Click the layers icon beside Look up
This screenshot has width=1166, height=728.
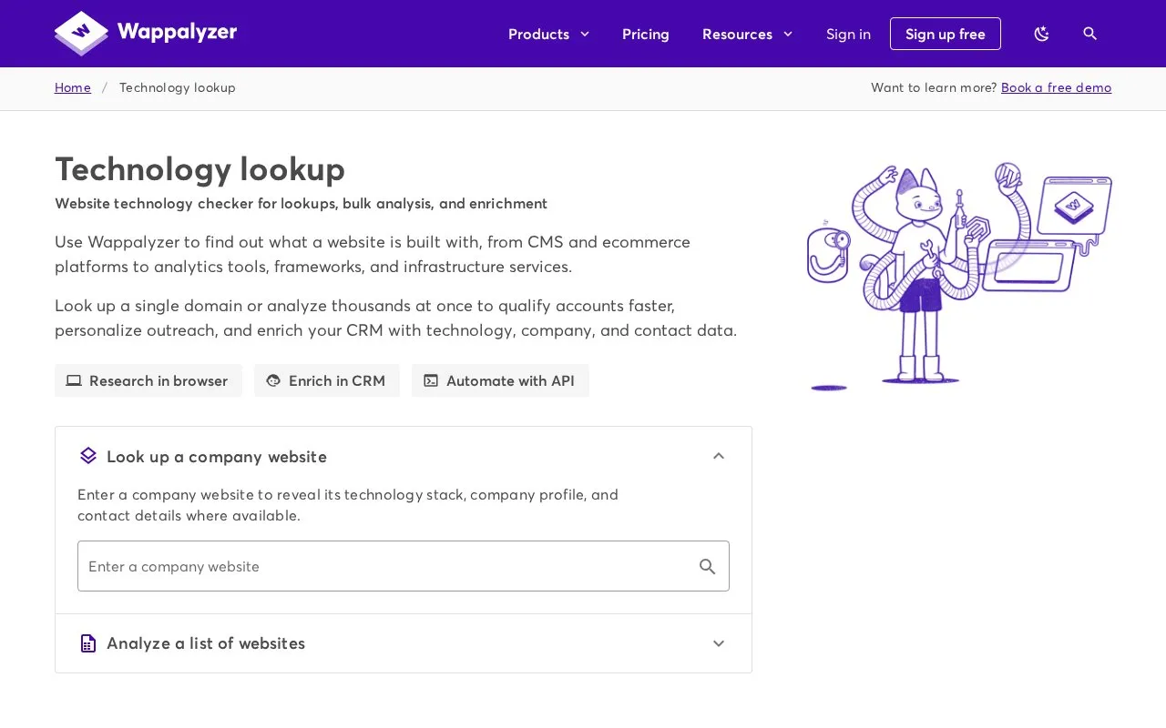click(x=88, y=456)
